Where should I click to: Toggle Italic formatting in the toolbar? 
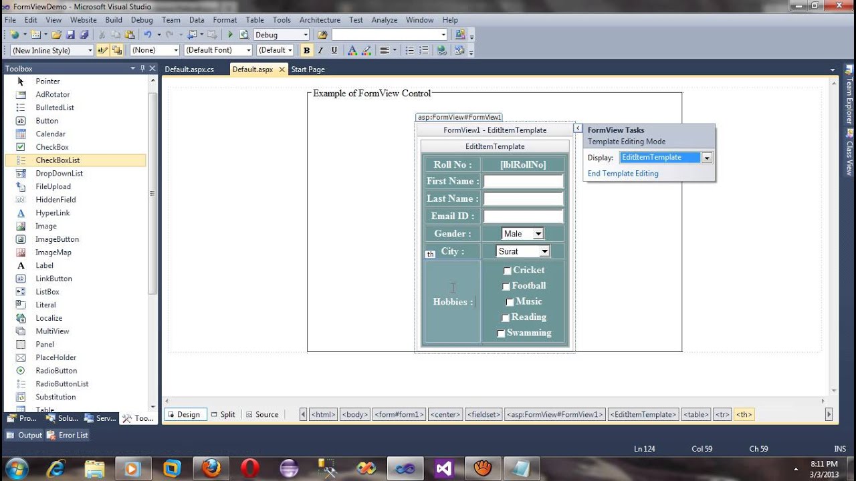[320, 50]
